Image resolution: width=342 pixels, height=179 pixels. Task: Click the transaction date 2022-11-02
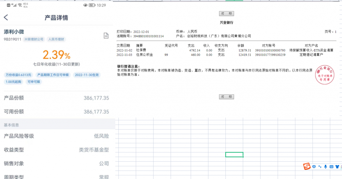pos(124,50)
